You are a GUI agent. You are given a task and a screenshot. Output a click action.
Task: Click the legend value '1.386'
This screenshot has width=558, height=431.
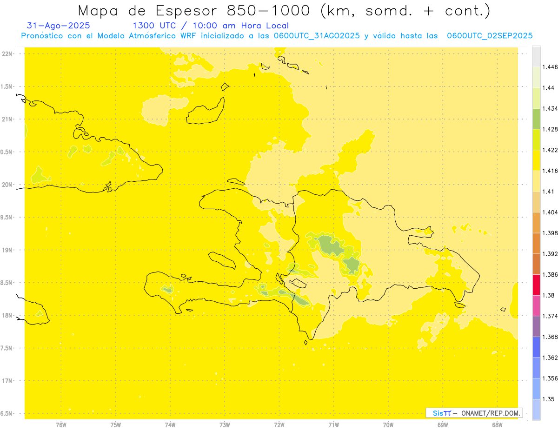tap(550, 274)
